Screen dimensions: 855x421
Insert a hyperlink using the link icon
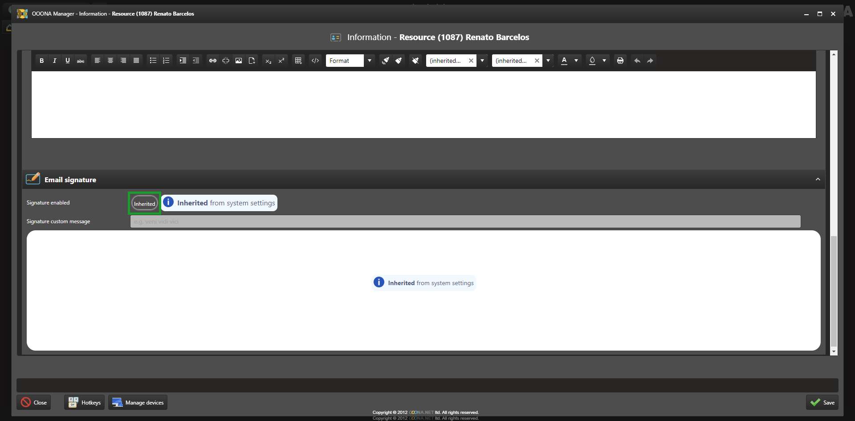[x=213, y=61]
